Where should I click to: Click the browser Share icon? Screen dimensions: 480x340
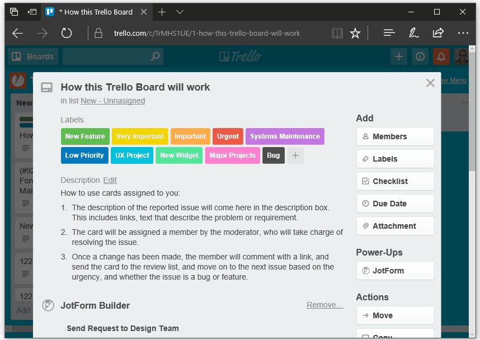tap(438, 33)
